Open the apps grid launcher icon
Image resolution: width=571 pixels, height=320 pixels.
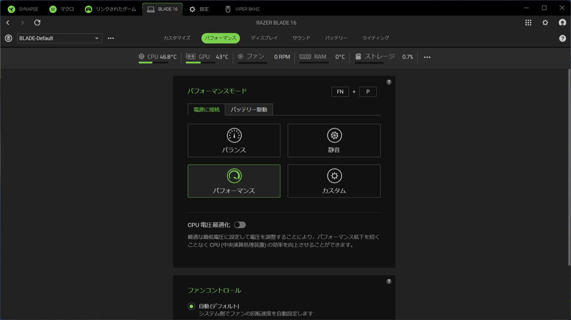click(x=528, y=23)
